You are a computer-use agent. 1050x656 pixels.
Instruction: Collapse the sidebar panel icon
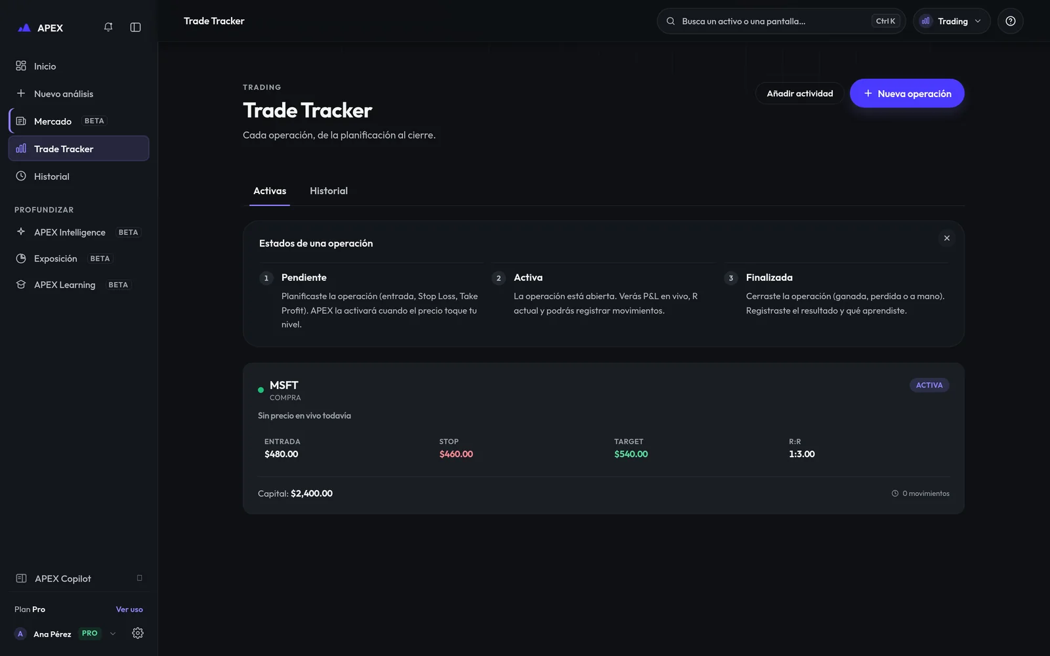136,27
